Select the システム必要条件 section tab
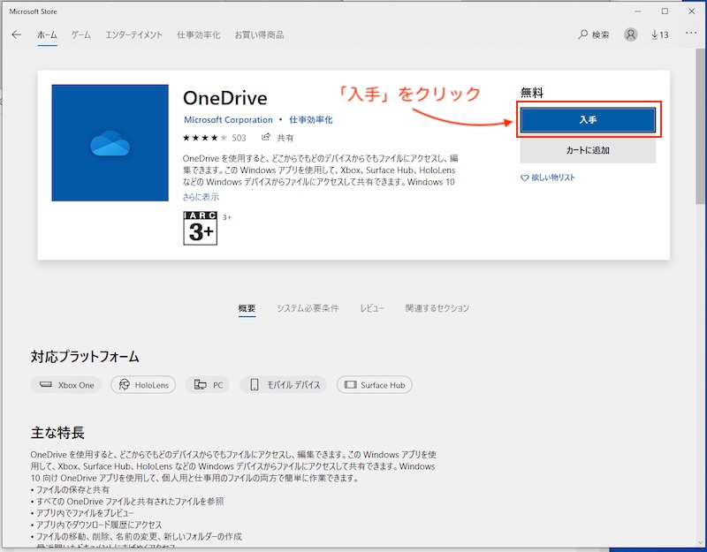707x552 pixels. tap(308, 308)
